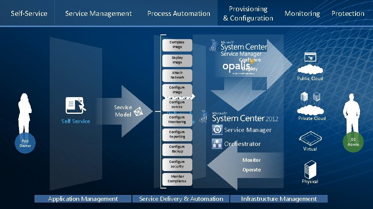Choose the Configure Service step
The height and width of the screenshot is (209, 373).
177,105
